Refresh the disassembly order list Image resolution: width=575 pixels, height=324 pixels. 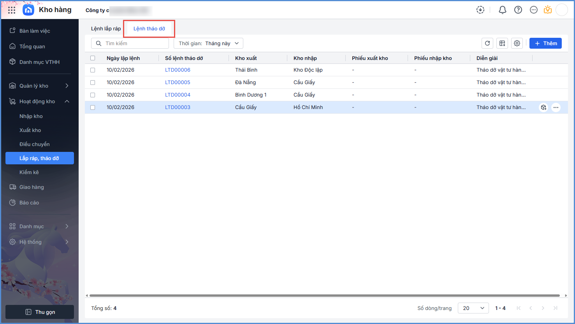pos(487,43)
